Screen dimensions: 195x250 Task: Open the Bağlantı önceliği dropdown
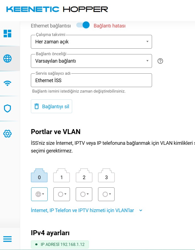91,61
